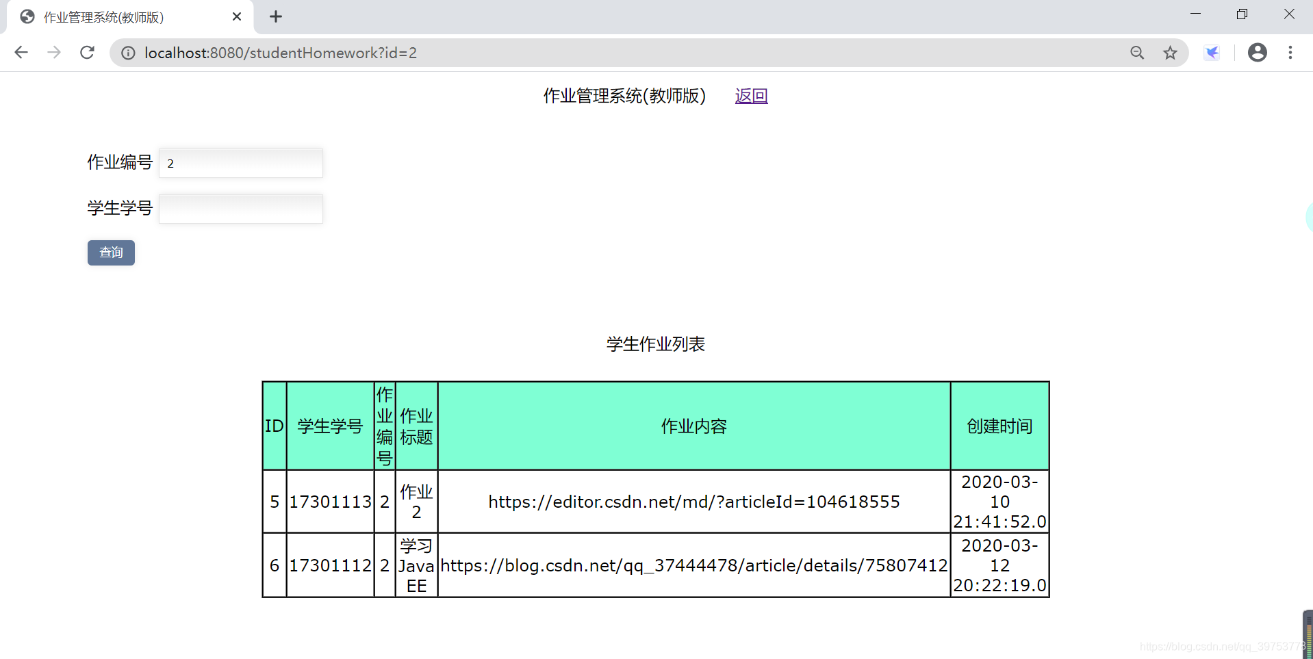Open the user profile avatar
The width and height of the screenshot is (1313, 659).
(1258, 53)
